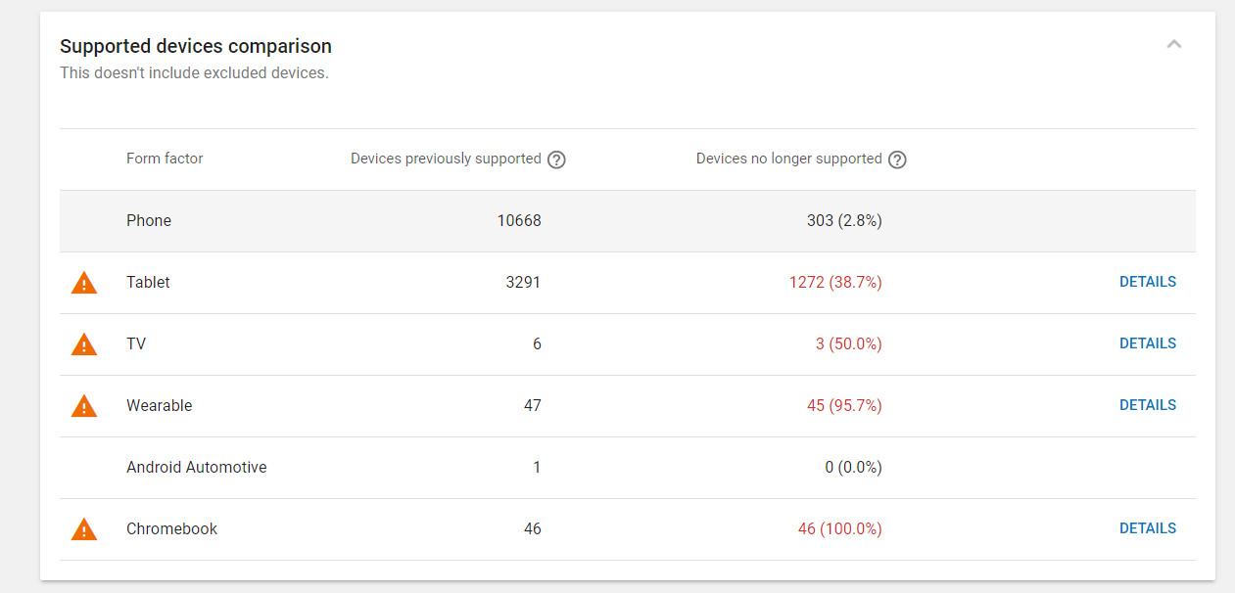
Task: Click the Android Automotive row label
Action: 196,468
